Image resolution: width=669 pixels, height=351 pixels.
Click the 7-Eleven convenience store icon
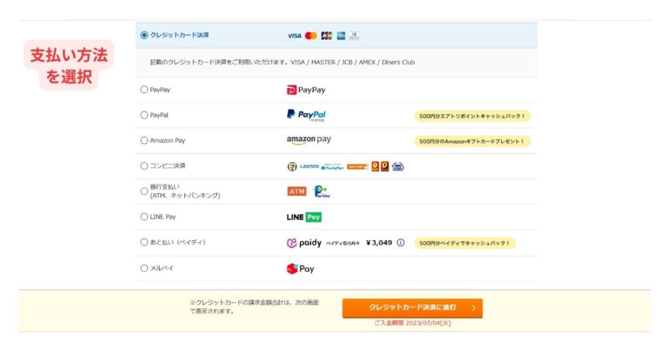(x=292, y=166)
